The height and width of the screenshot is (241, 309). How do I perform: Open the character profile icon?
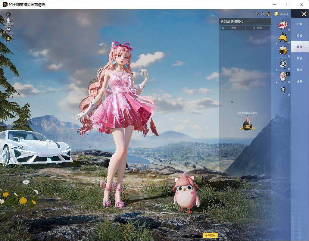pos(8,21)
